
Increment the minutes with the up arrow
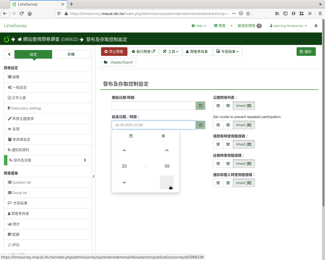click(x=167, y=150)
